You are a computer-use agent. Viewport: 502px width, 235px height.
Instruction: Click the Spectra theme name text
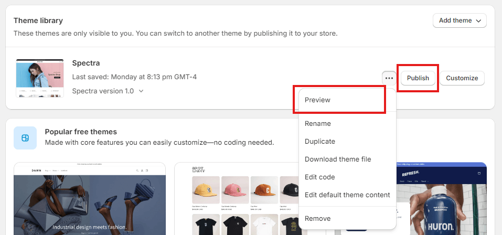pos(86,63)
